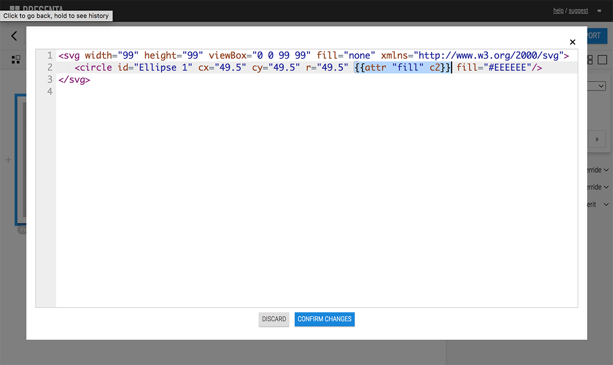Close the SVG code editor dialog
The height and width of the screenshot is (365, 613).
click(572, 42)
